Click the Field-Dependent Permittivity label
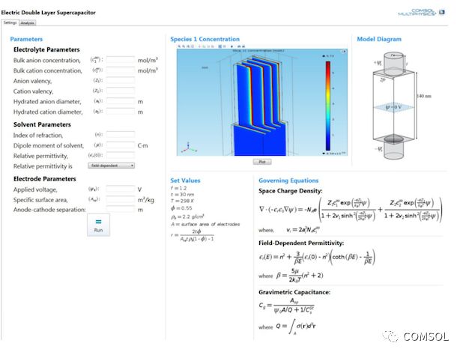 (301, 243)
